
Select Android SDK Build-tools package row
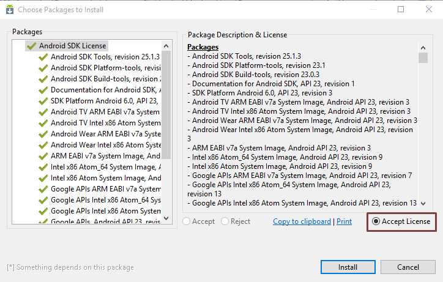[99, 79]
